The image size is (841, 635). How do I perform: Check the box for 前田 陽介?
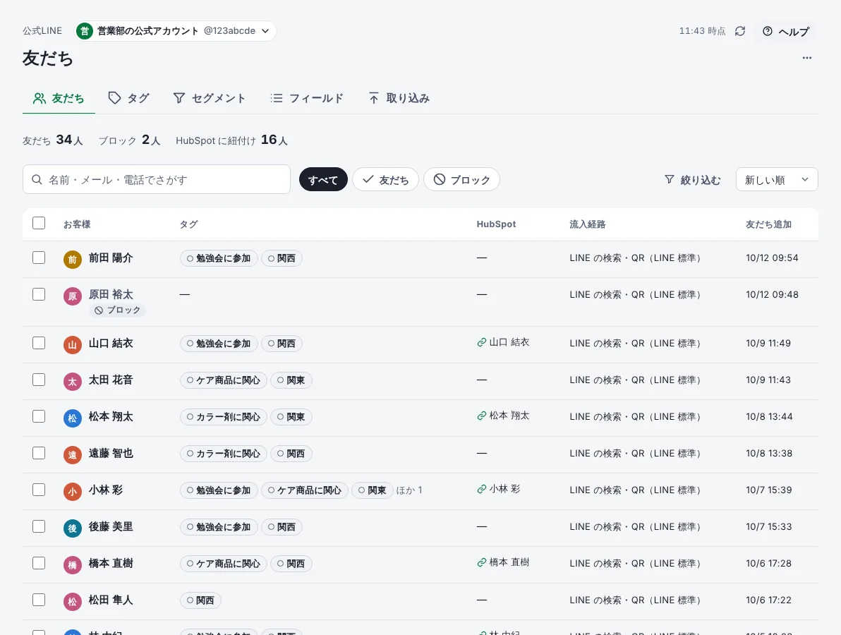pyautogui.click(x=39, y=258)
